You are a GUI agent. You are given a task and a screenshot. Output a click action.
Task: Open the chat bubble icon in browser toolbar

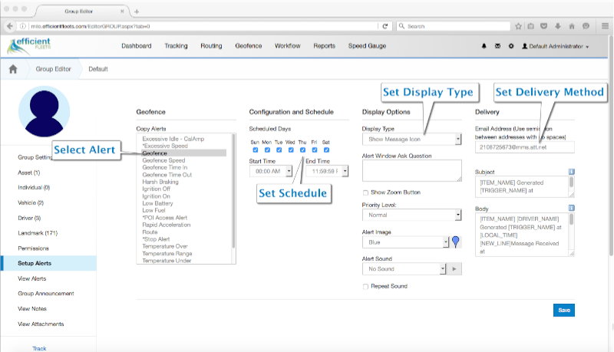[x=586, y=26]
